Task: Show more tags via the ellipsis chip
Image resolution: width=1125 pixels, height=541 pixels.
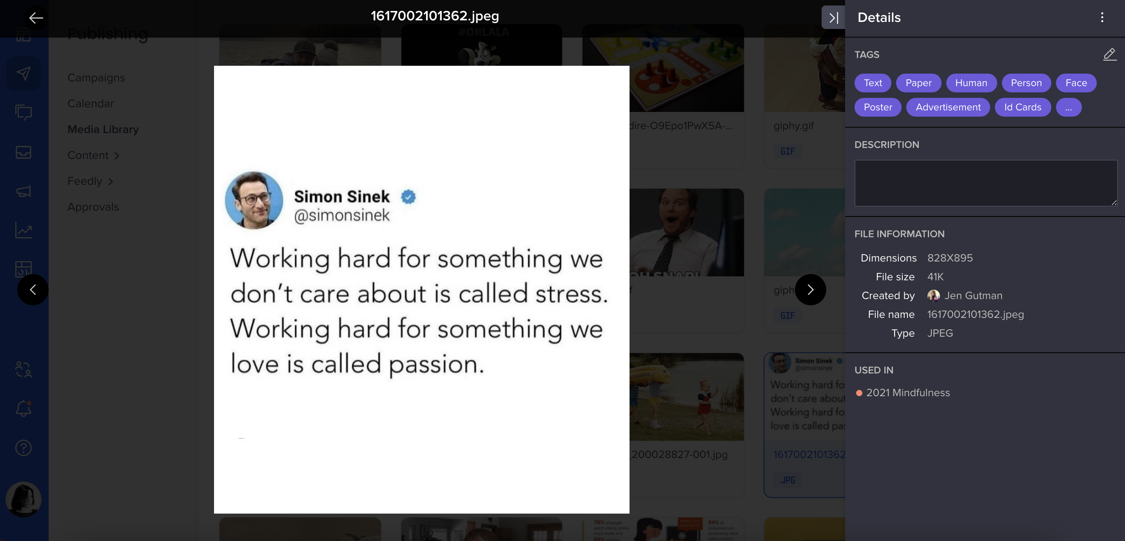Action: 1068,107
